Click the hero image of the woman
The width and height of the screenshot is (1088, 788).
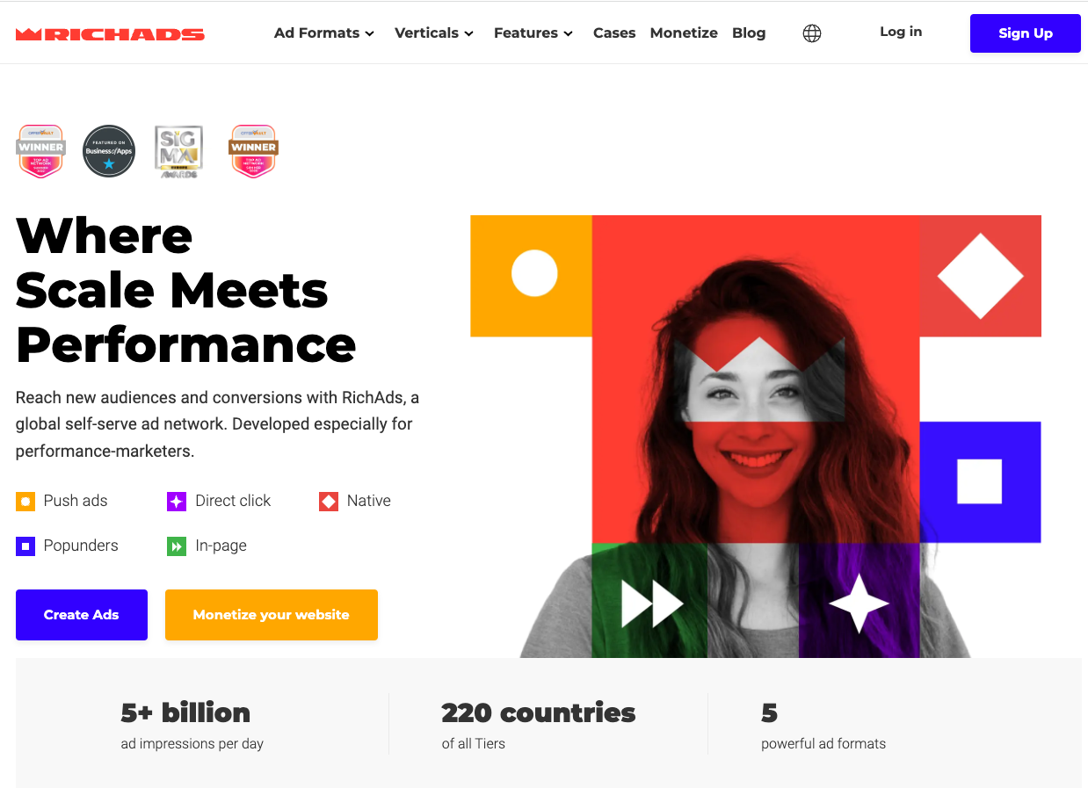756,437
